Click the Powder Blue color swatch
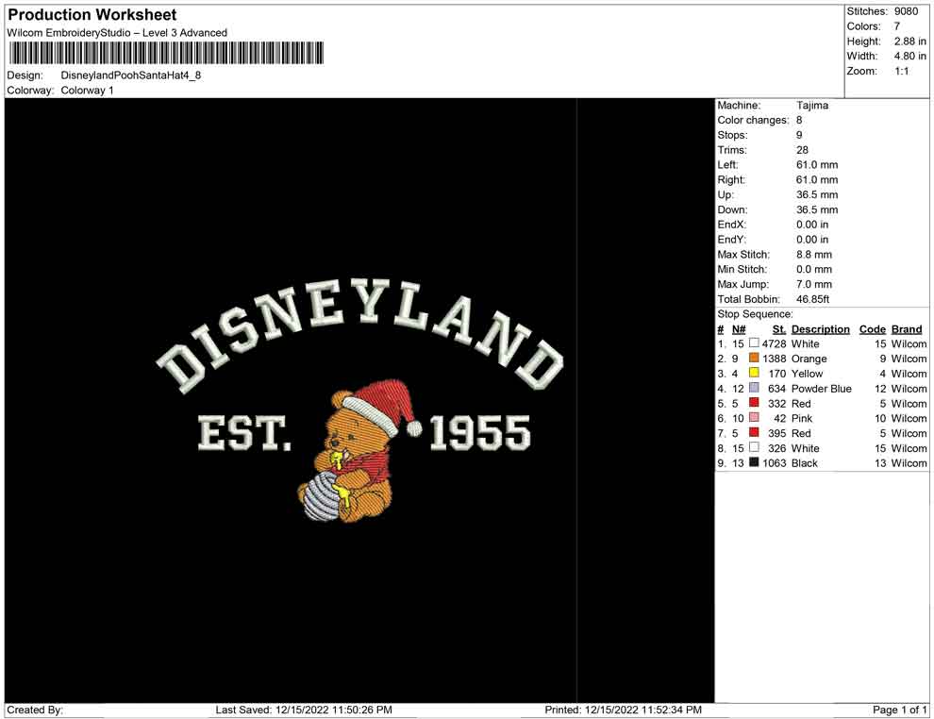 pos(754,388)
